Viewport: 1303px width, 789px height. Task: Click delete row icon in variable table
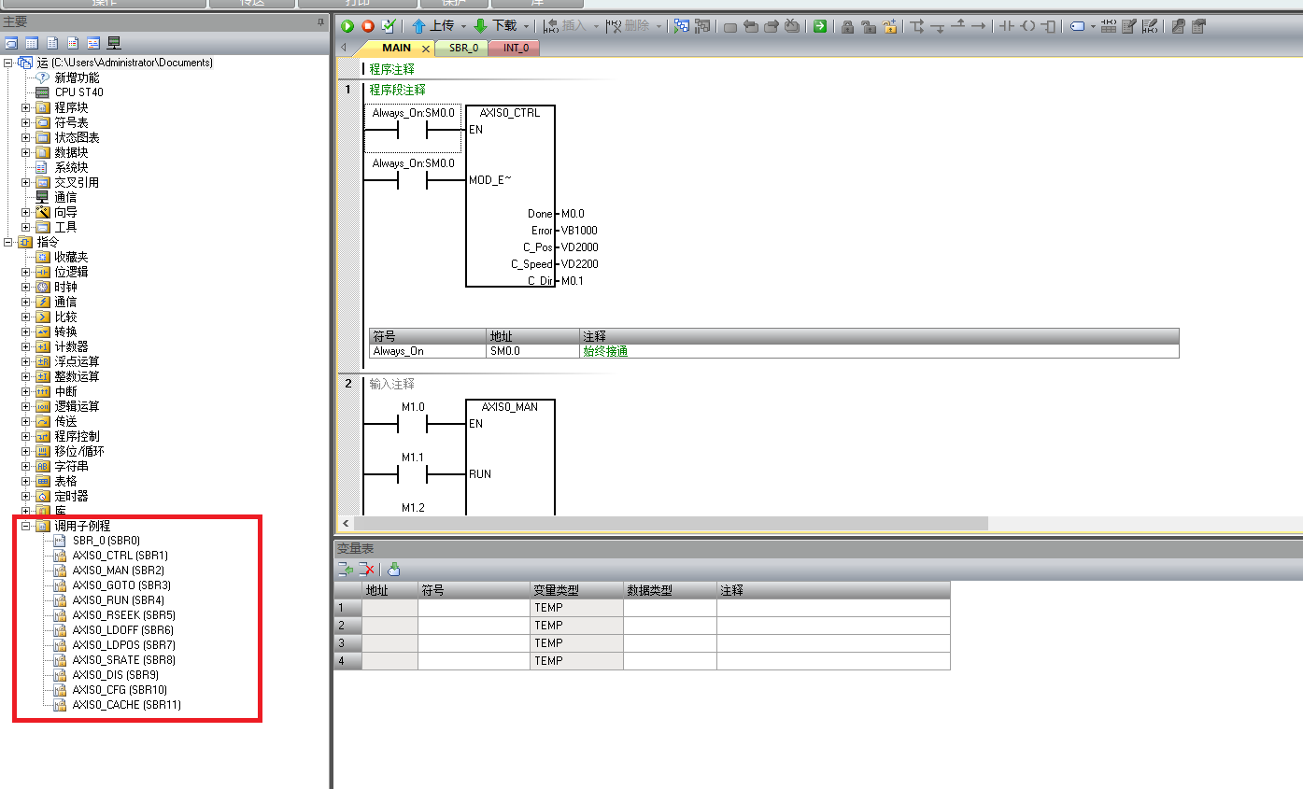point(368,569)
